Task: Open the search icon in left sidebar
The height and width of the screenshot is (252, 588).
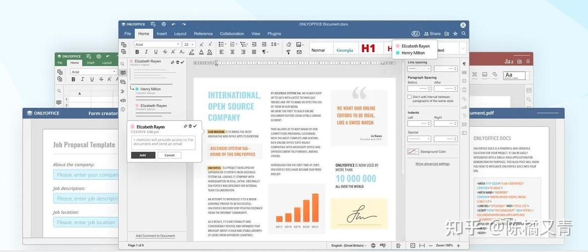Action: click(x=122, y=64)
